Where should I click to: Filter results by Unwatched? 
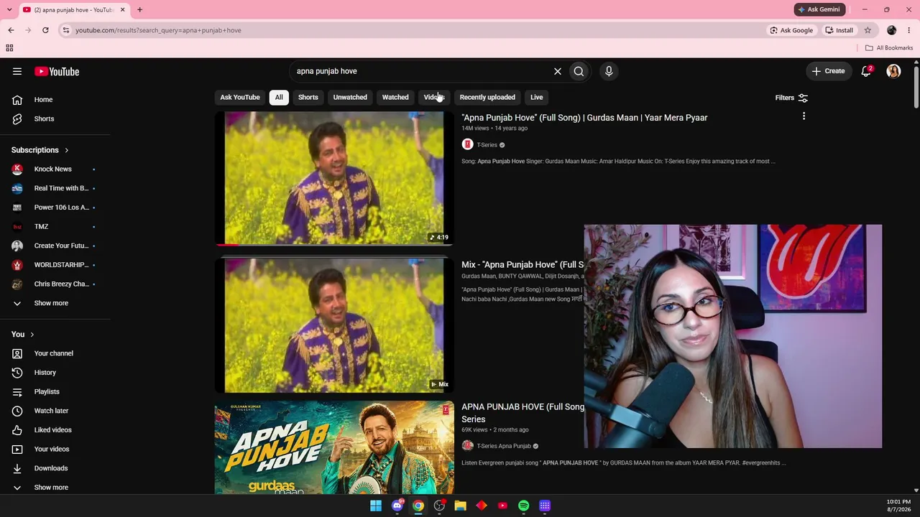[350, 97]
